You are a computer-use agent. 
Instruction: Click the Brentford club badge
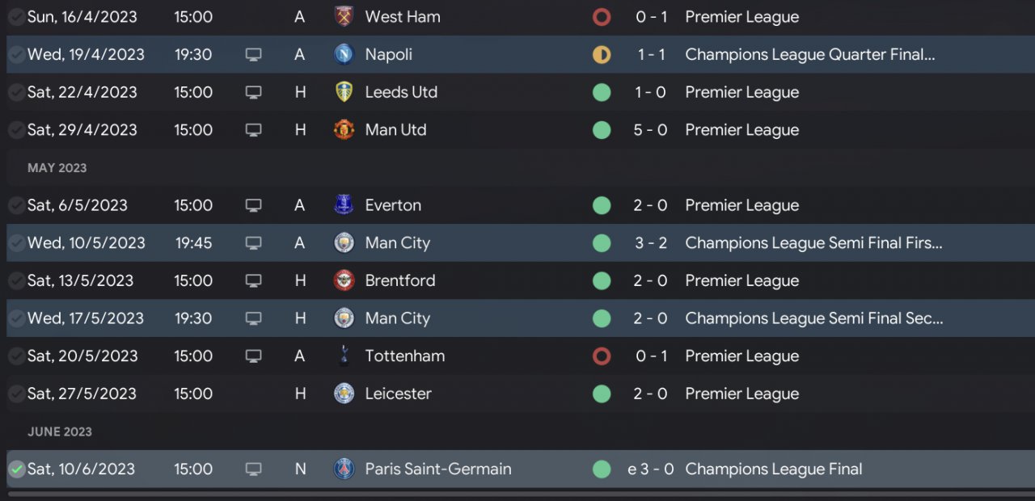(x=344, y=280)
